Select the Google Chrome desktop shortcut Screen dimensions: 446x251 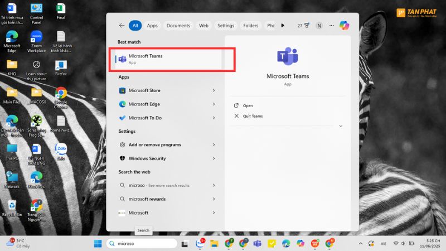[x=61, y=98]
